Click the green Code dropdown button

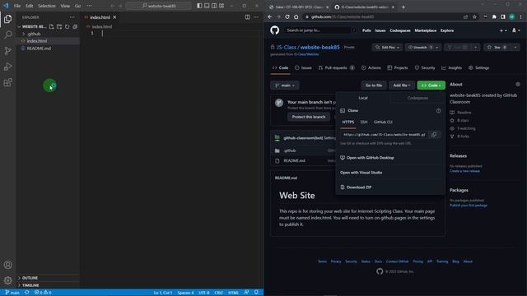431,86
